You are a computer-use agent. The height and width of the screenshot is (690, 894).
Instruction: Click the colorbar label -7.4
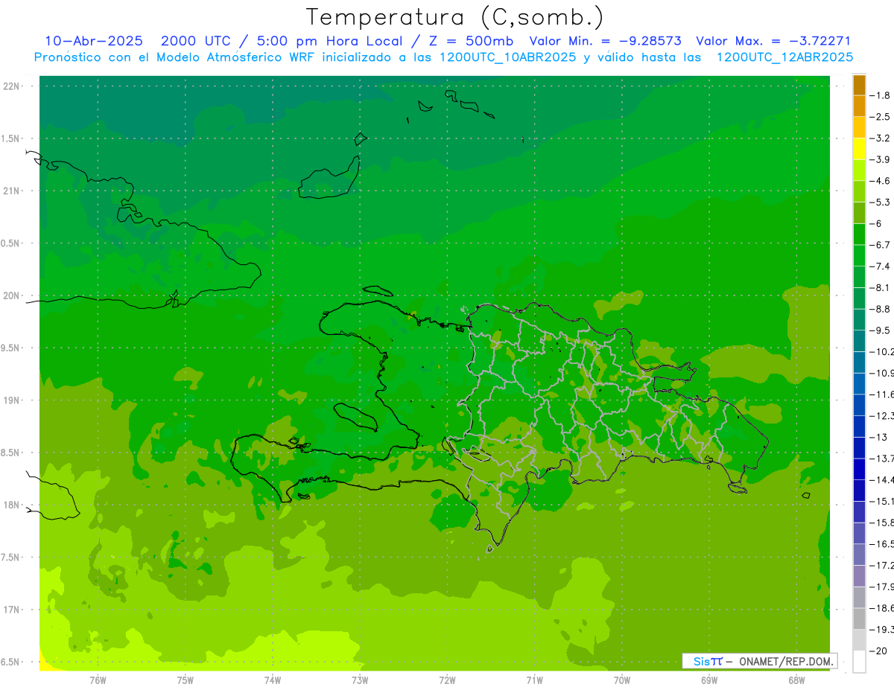880,266
